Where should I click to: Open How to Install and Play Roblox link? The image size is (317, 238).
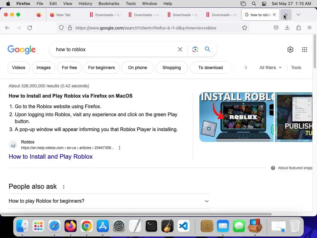(50, 156)
